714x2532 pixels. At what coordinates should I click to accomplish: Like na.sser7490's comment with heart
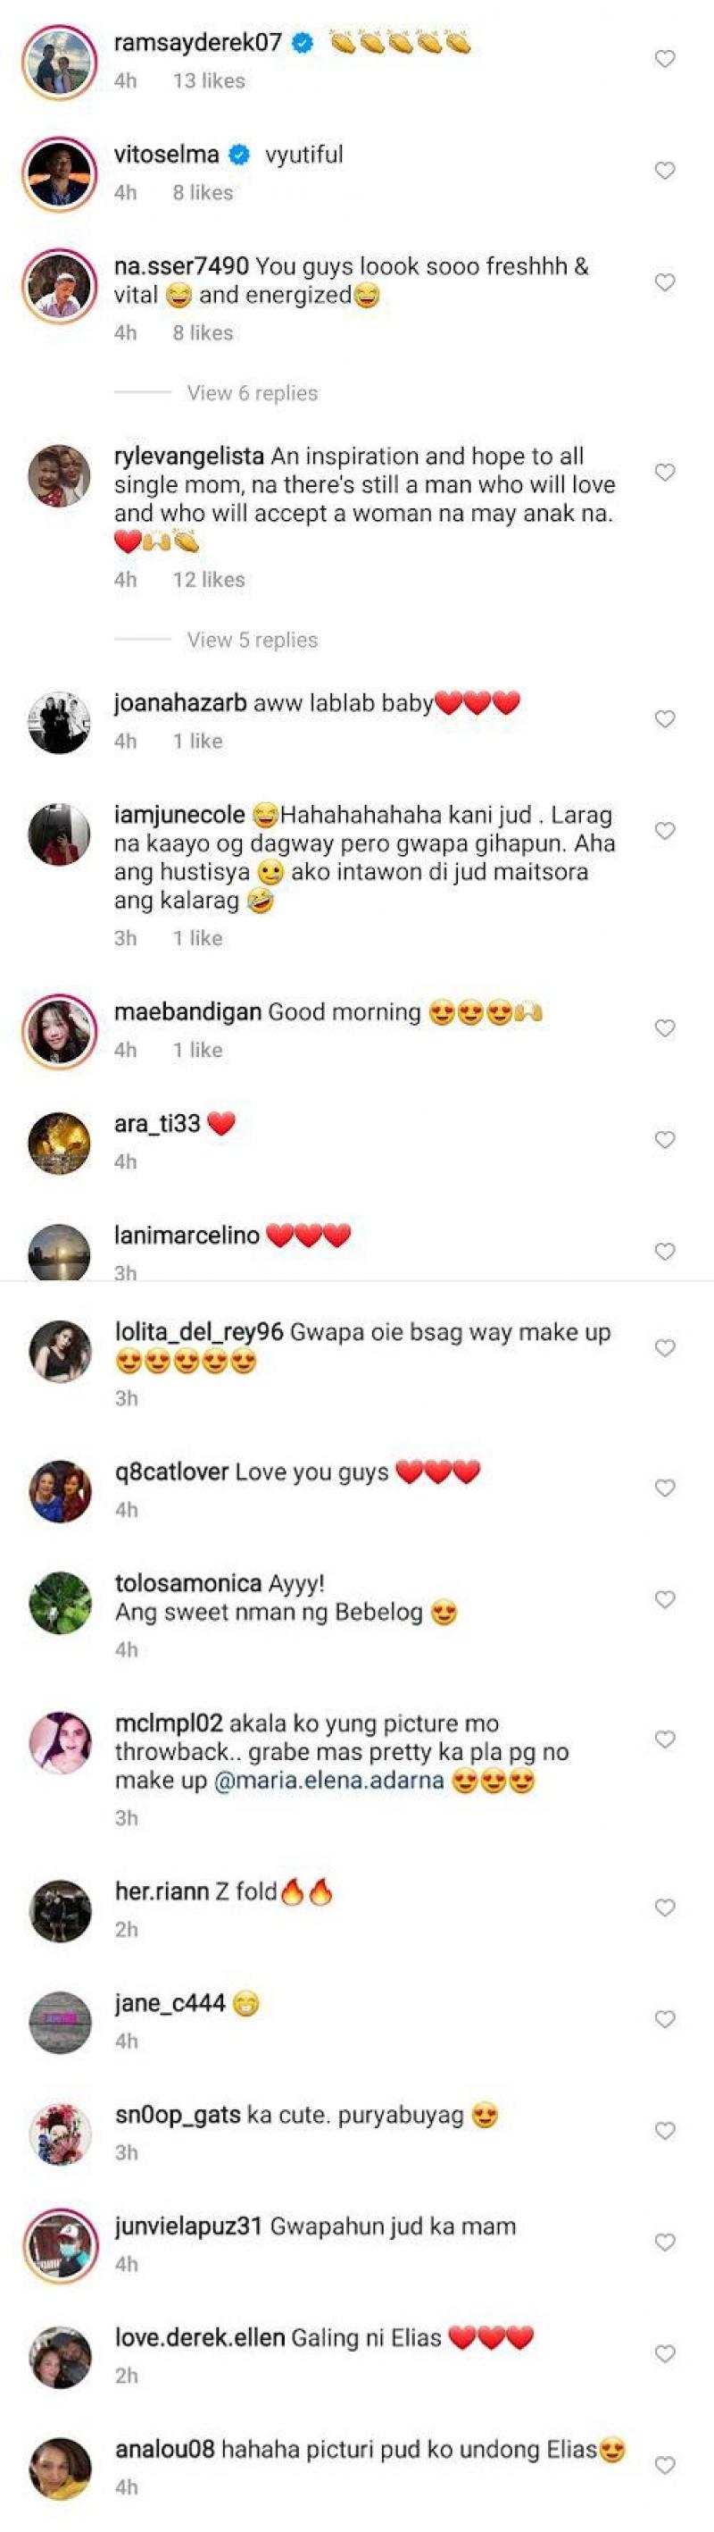(665, 283)
